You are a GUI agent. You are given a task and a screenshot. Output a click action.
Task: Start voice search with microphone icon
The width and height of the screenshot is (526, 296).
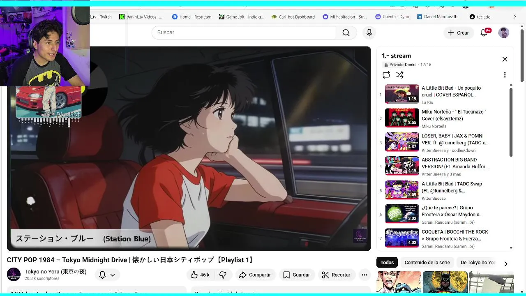tap(369, 33)
